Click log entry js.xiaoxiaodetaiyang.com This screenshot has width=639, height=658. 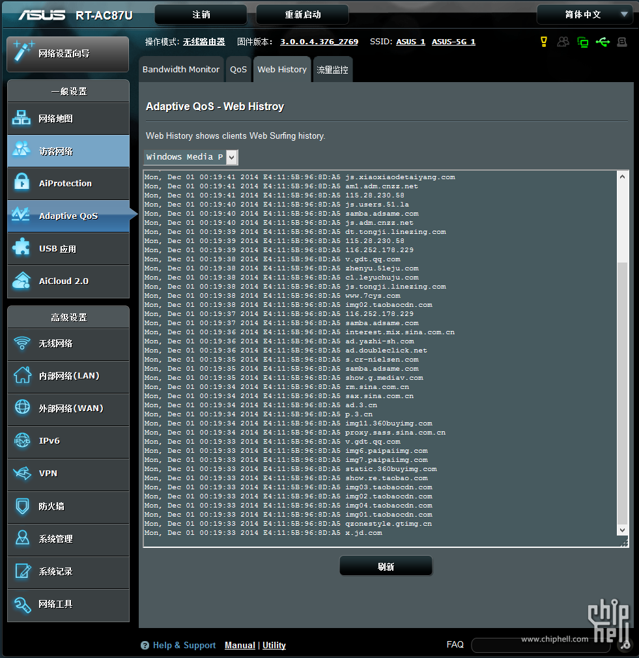click(400, 177)
